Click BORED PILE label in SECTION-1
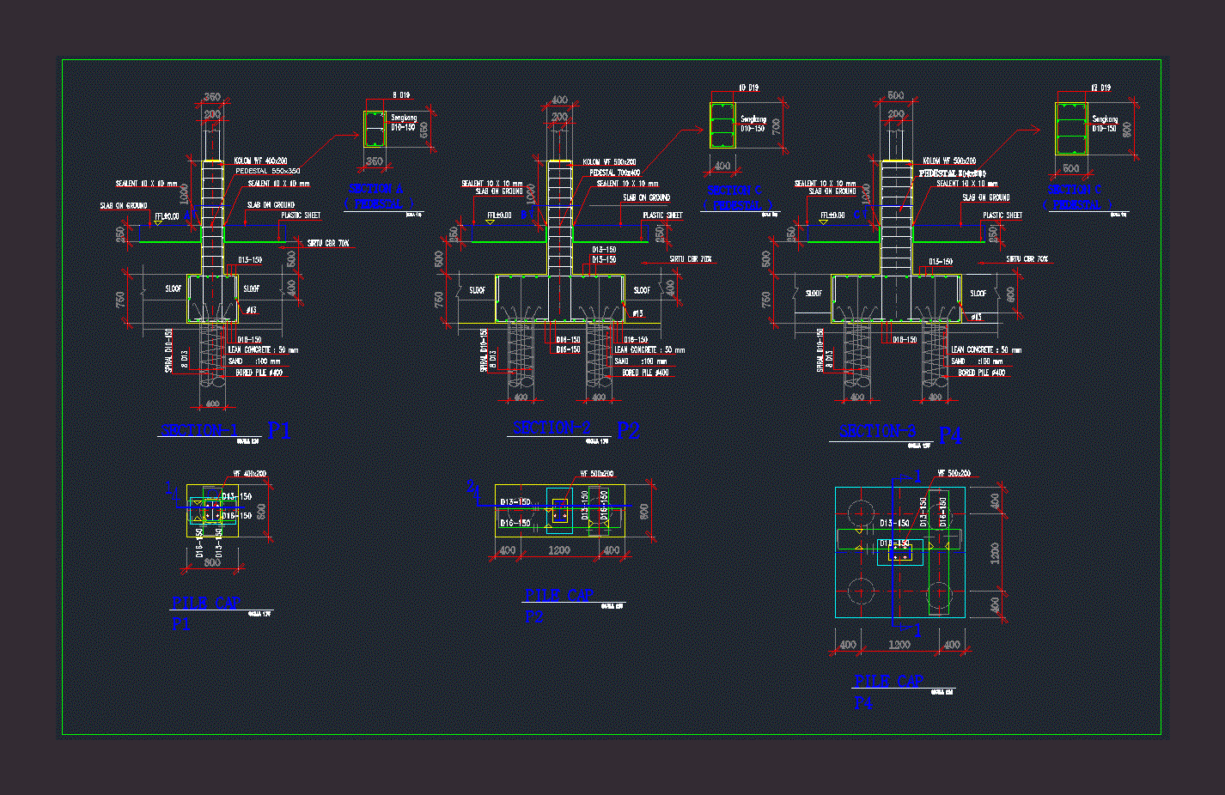Viewport: 1225px width, 795px height. pyautogui.click(x=259, y=373)
